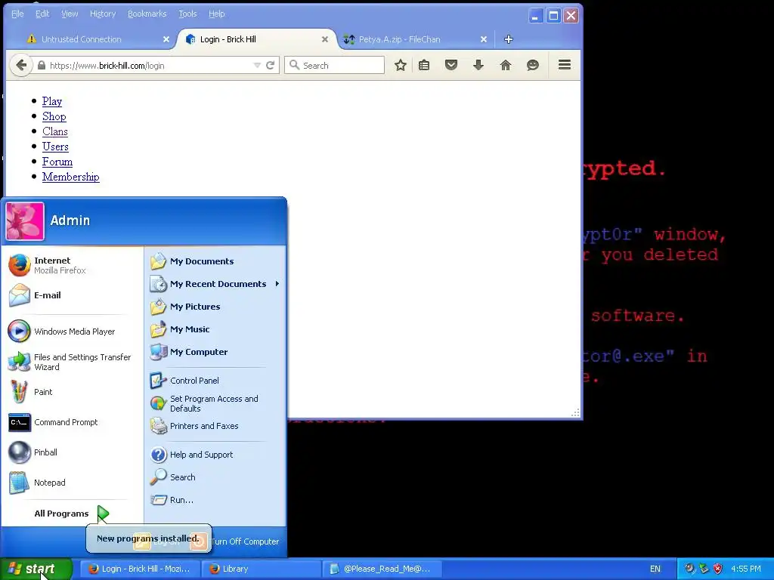Open the bookmarks list icon in Firefox toolbar
Image resolution: width=774 pixels, height=580 pixels.
click(424, 65)
